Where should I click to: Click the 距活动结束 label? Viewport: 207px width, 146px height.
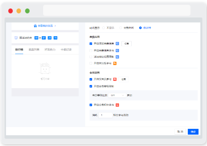(26, 38)
